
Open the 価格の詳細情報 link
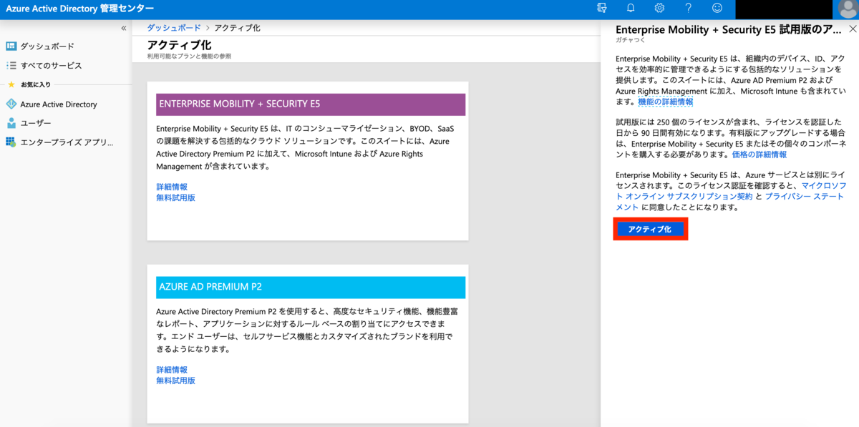(759, 154)
